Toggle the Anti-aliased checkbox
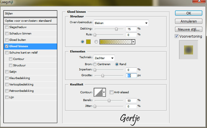 [111, 92]
